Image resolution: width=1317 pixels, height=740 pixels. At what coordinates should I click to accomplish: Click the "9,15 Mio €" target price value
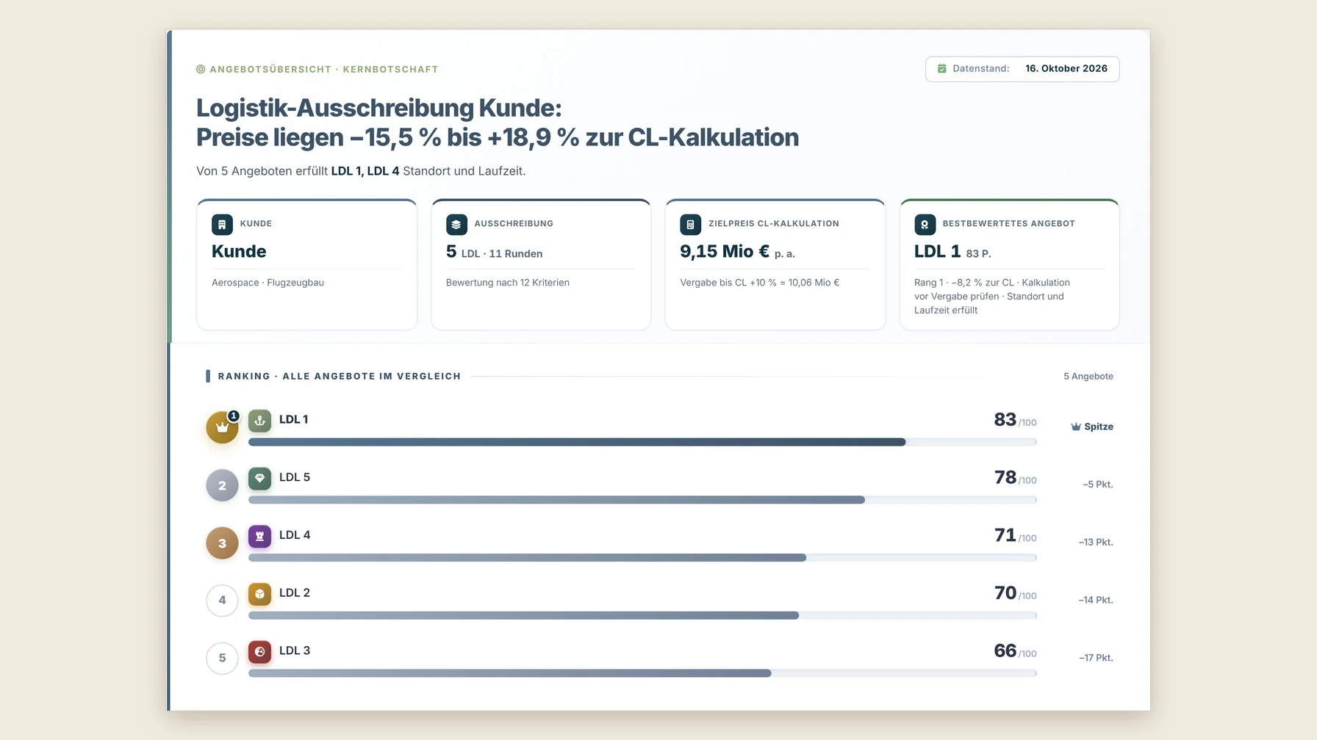[x=725, y=252]
